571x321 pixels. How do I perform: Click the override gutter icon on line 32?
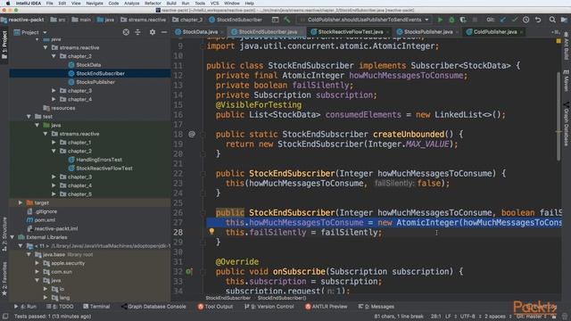point(188,271)
